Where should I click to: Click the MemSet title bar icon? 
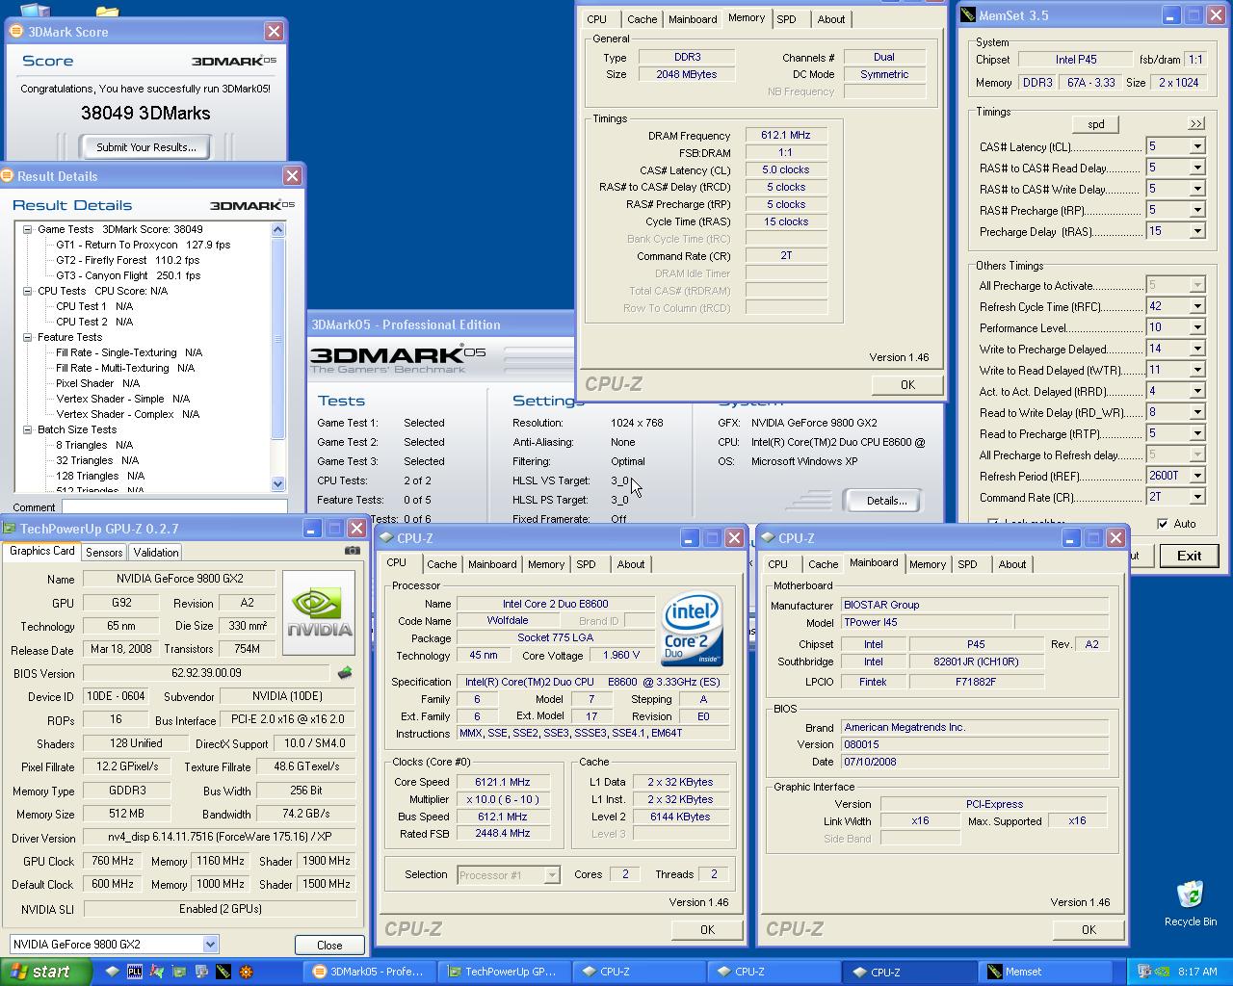click(968, 15)
